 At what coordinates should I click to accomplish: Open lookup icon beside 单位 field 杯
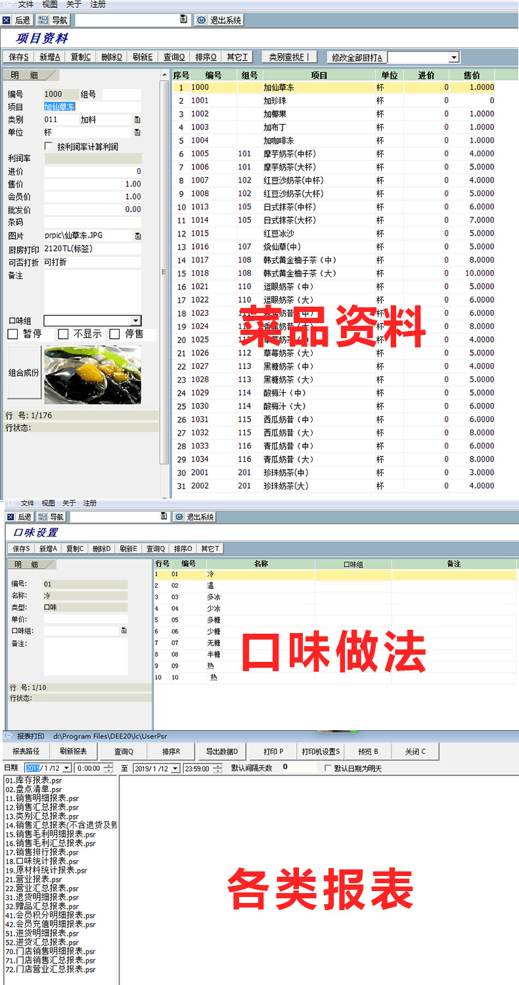(x=137, y=132)
